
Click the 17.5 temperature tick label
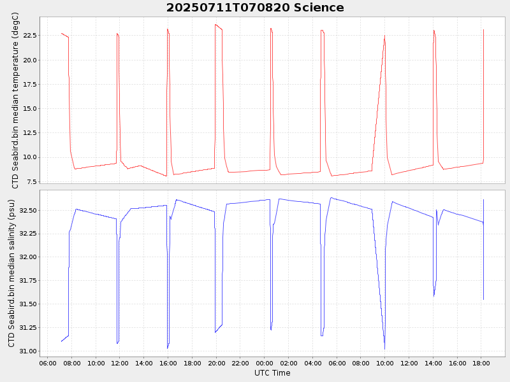point(30,84)
